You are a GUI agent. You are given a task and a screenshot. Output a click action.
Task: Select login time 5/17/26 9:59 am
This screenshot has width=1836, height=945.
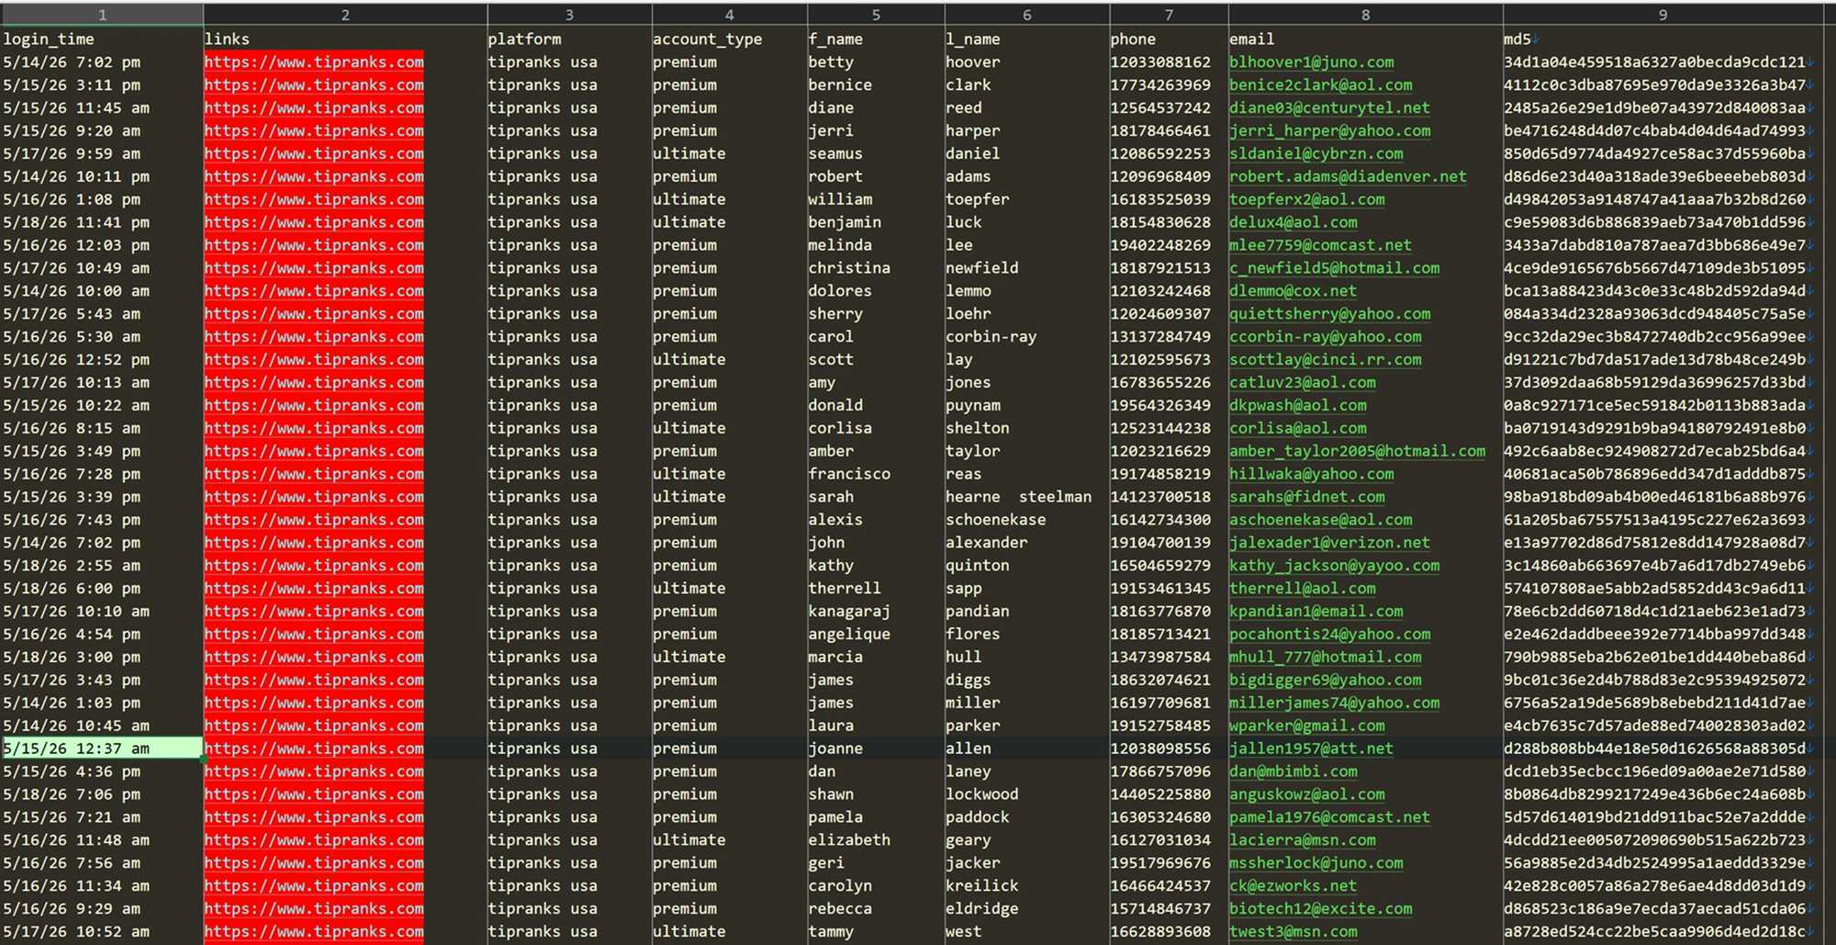click(x=72, y=153)
